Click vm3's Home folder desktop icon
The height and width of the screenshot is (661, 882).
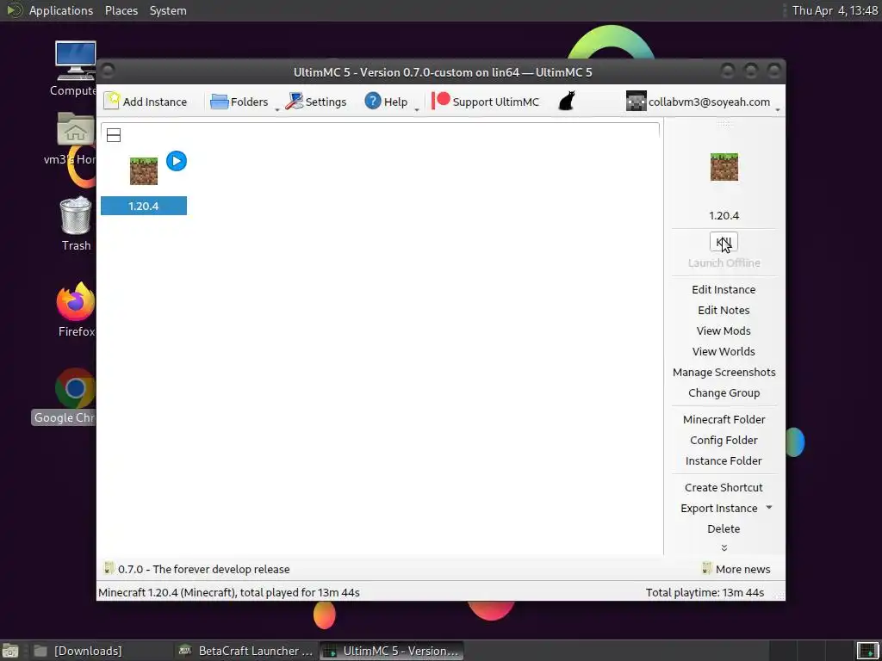(75, 139)
